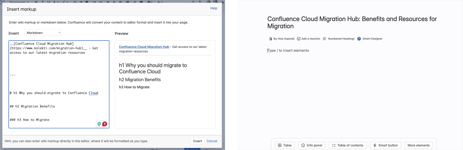Click the Insert markup dialog title
This screenshot has height=150, width=463.
point(22,9)
